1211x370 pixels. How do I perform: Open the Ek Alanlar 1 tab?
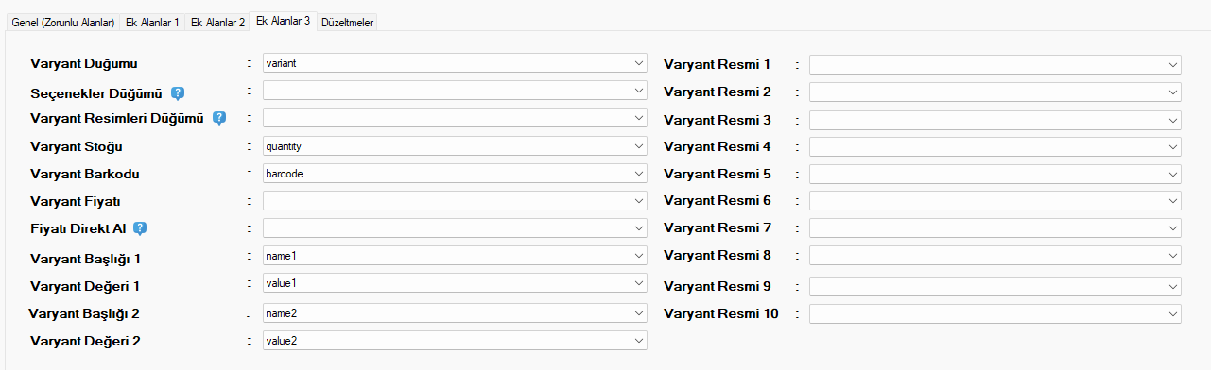(153, 22)
